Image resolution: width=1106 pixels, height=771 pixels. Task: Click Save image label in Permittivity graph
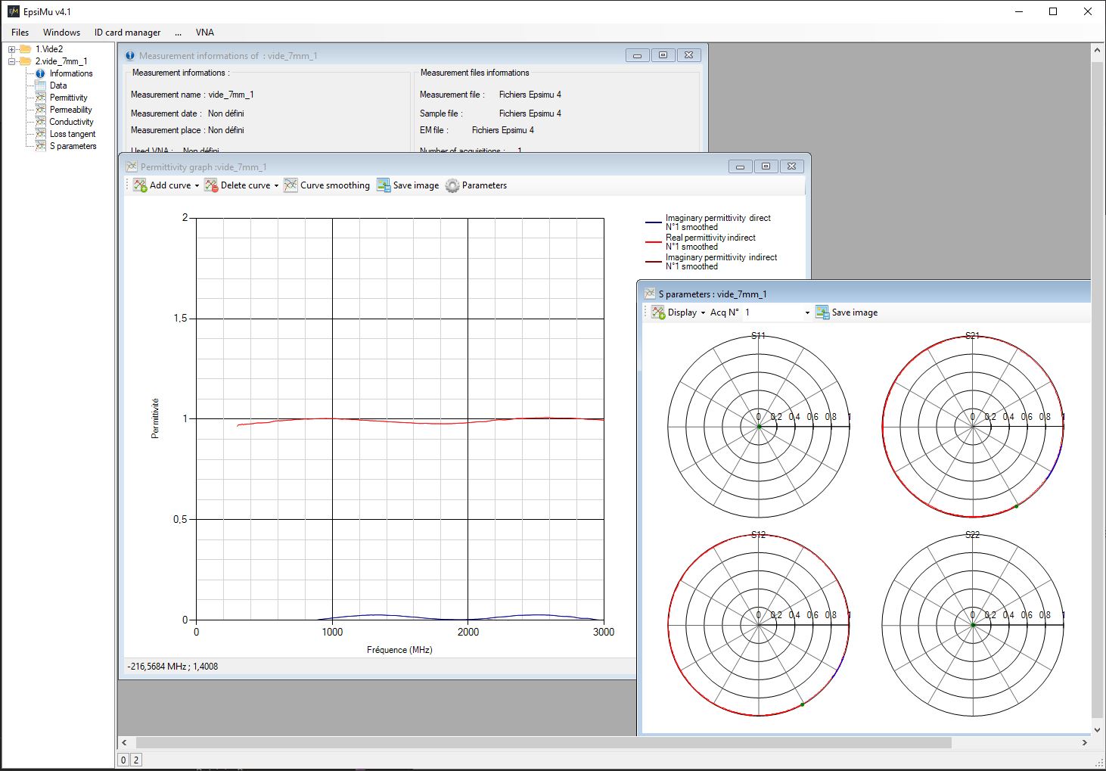pos(416,185)
